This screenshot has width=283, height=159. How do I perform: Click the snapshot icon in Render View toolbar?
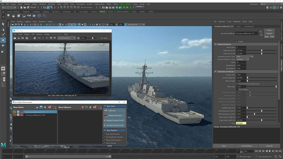coord(23,38)
